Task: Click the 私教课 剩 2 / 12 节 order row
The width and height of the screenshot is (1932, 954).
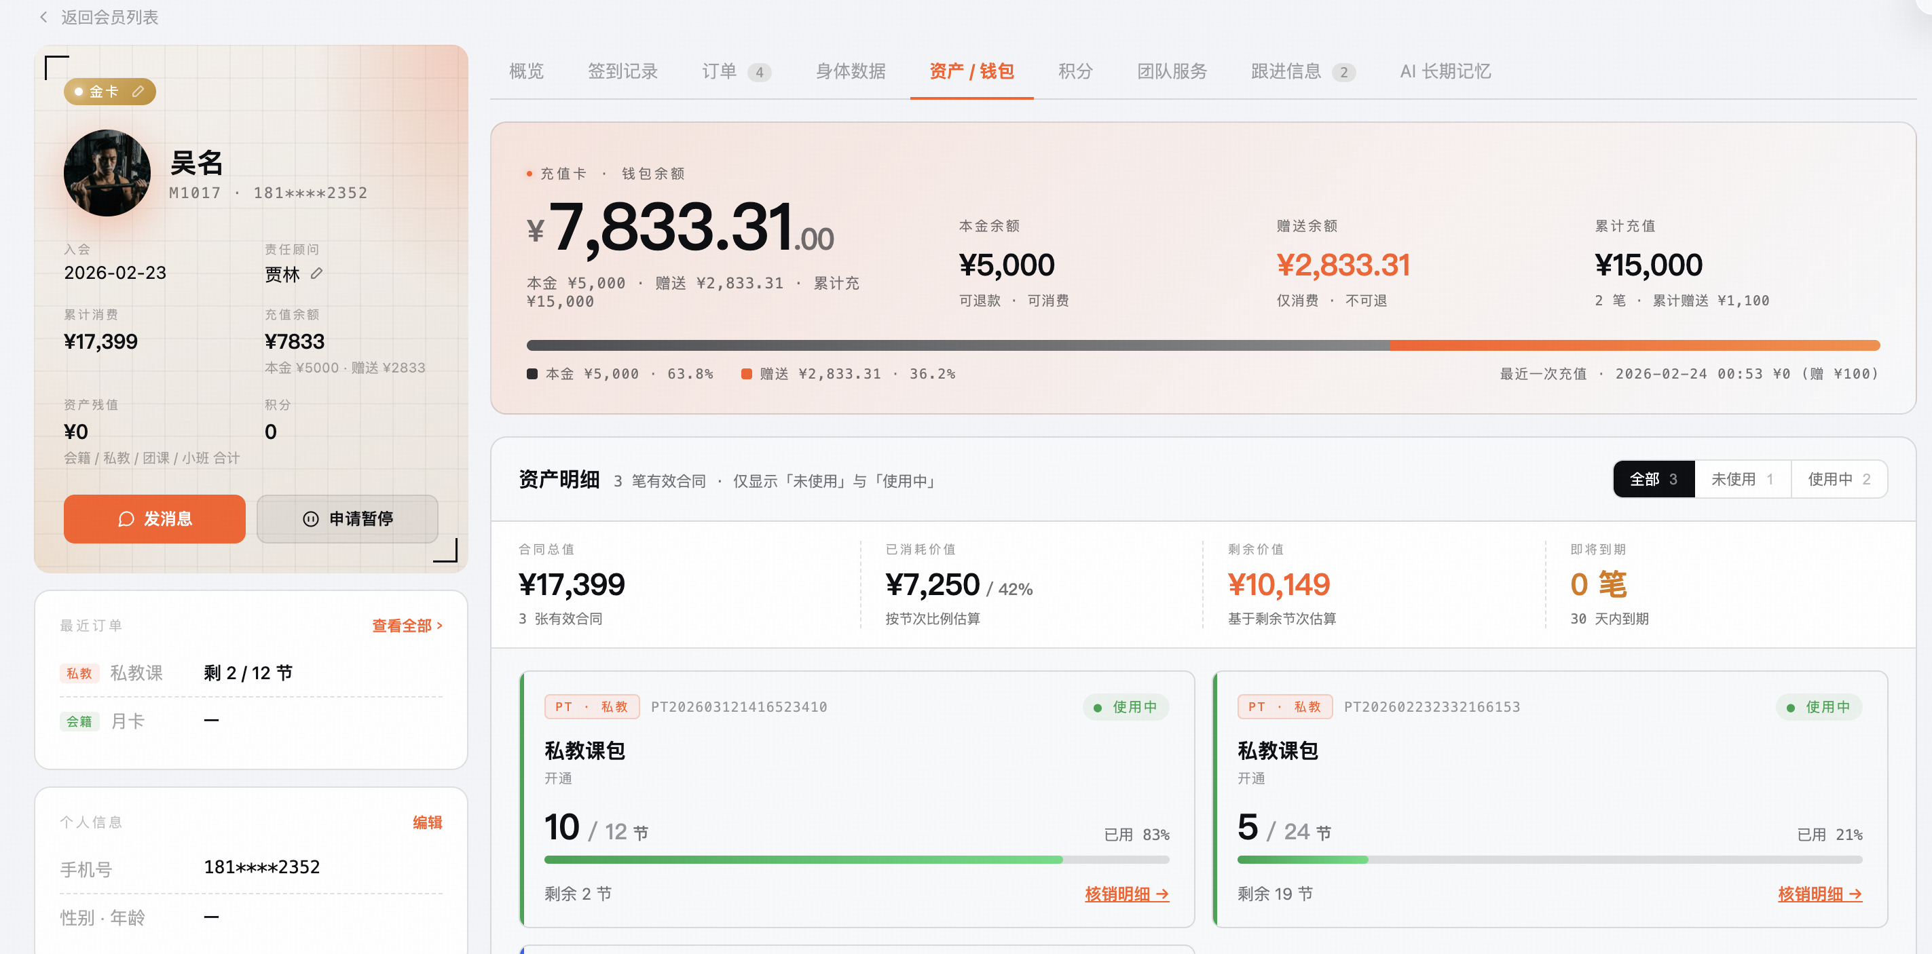Action: (250, 673)
